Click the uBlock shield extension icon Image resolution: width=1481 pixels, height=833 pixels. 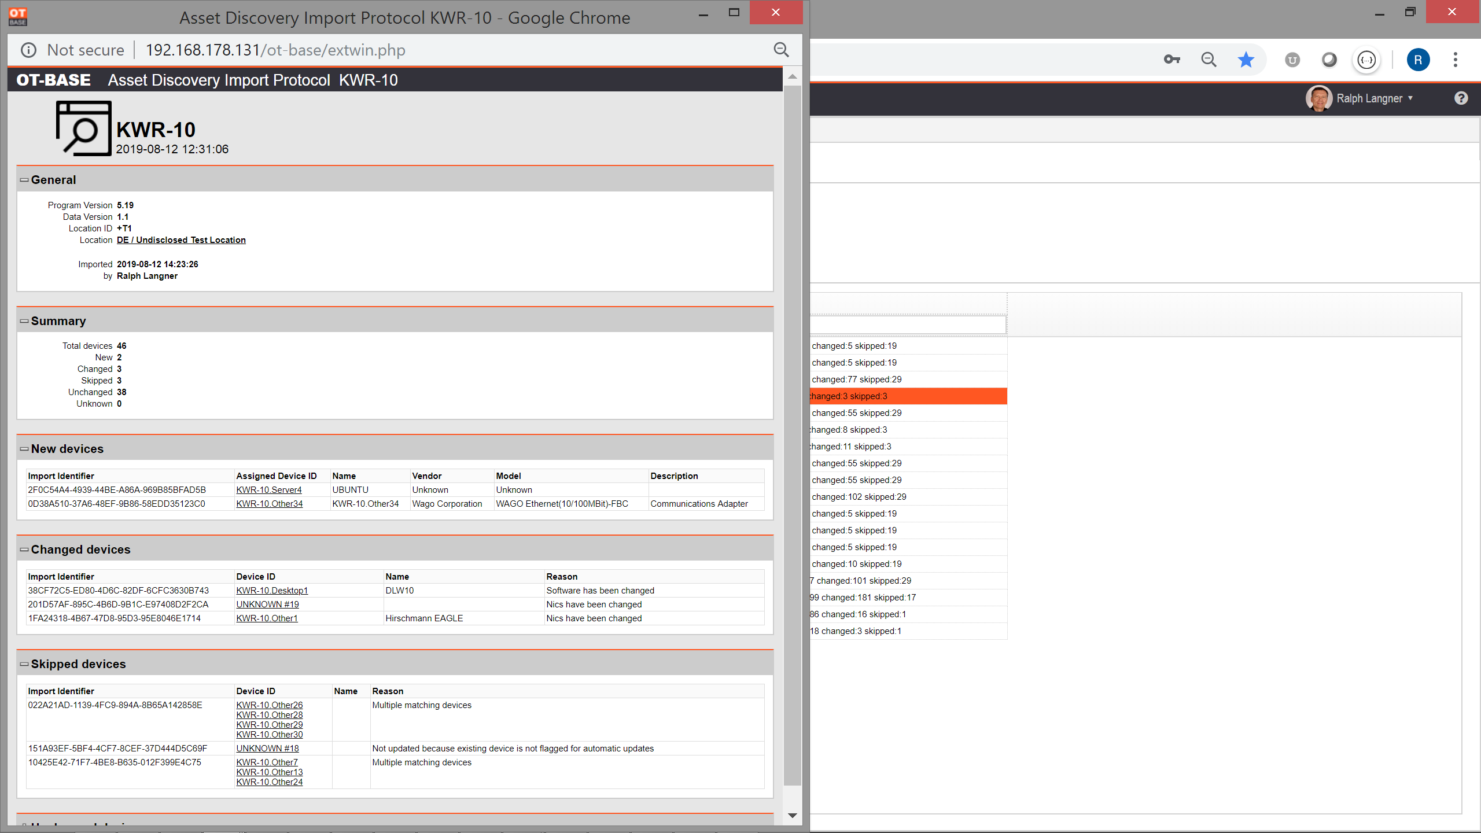pyautogui.click(x=1292, y=60)
